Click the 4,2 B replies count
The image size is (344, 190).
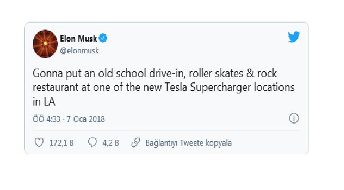click(111, 143)
